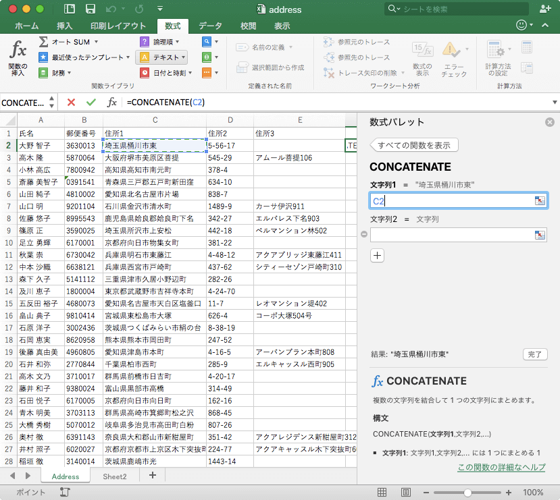Open the 日付と時刻 function dropdown
Viewport: 560px width, 500px height.
pos(168,73)
